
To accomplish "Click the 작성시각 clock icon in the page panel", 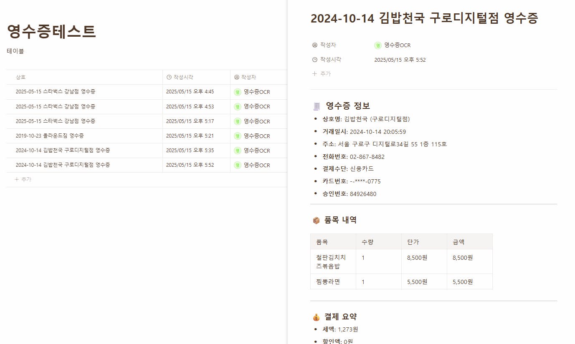I will [x=315, y=60].
